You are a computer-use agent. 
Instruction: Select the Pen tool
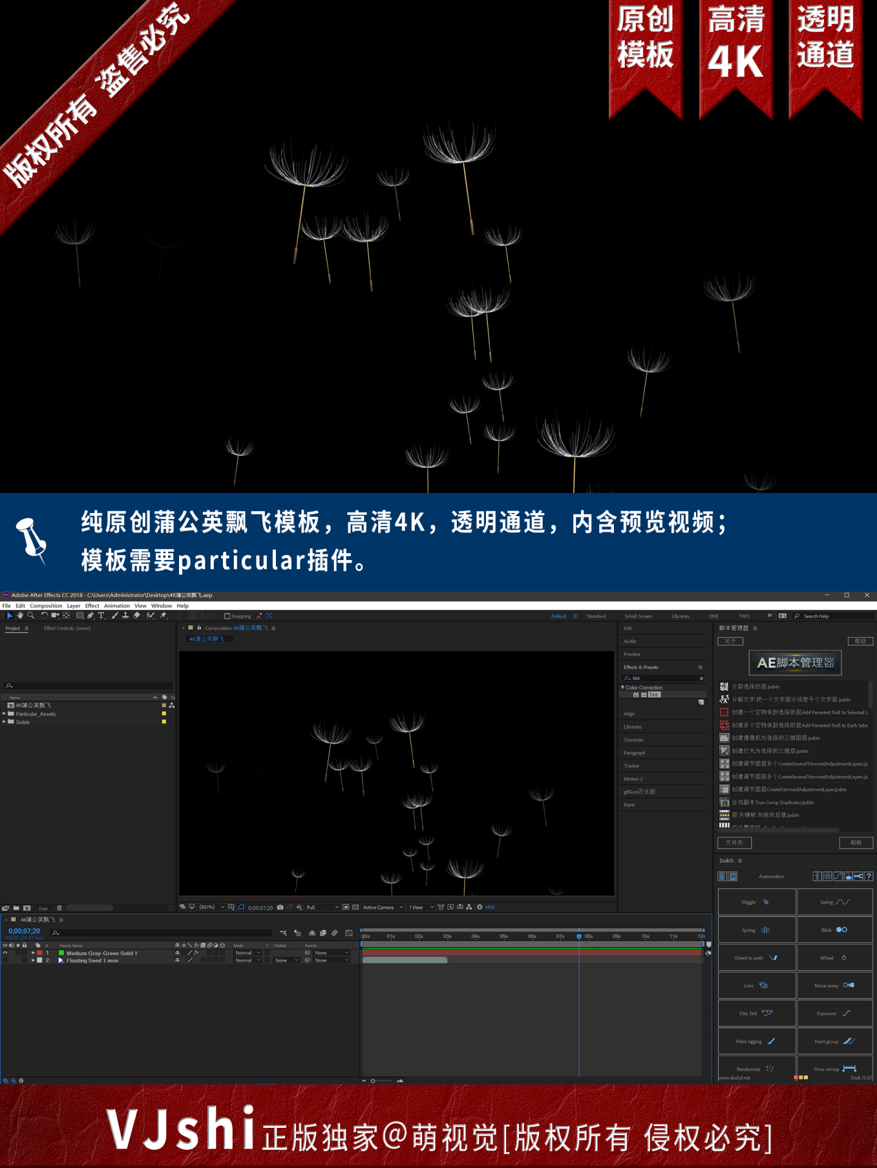90,615
